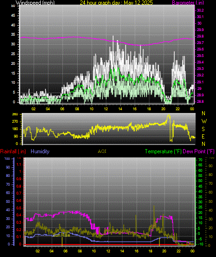Screen dimensions: 216x257
Task: Click the 100 humidity scale value
Action: tap(7, 159)
